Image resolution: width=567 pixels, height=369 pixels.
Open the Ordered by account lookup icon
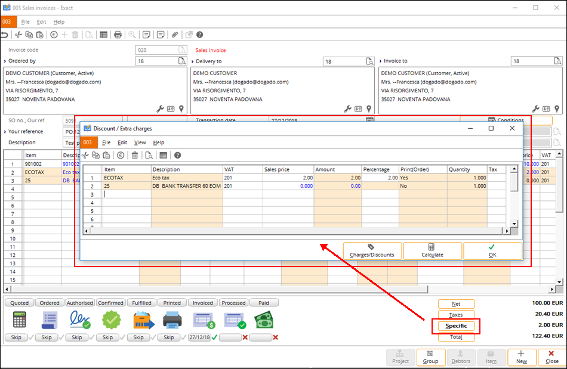click(x=182, y=61)
